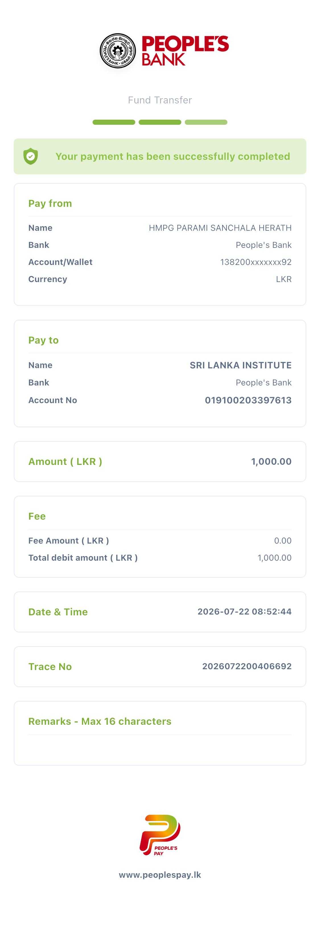This screenshot has height=935, width=320.
Task: Click the red PEOPLE'S BANK wordmark
Action: [185, 50]
